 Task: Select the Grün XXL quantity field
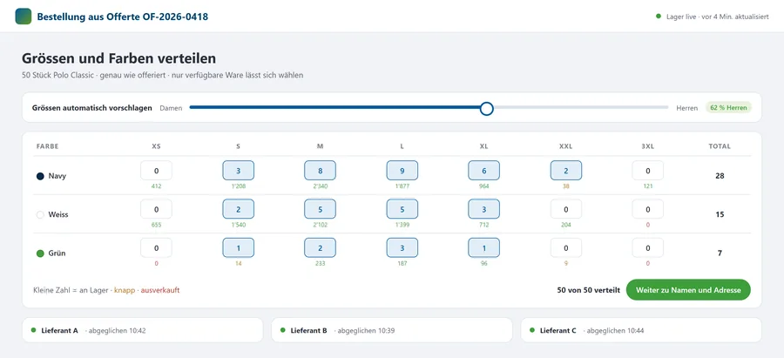click(566, 247)
